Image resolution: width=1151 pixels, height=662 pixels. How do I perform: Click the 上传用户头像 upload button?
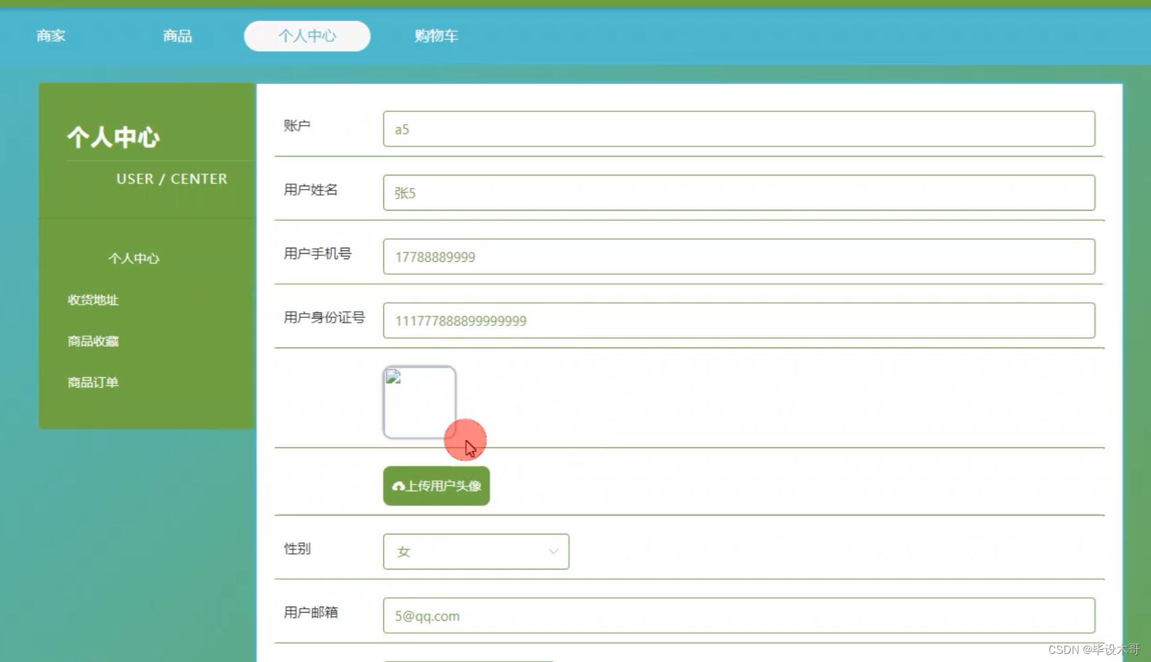click(x=436, y=486)
